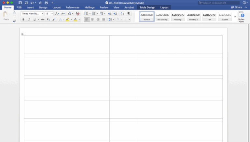Click the Paste clipboard icon
250x142 pixels.
click(6, 14)
